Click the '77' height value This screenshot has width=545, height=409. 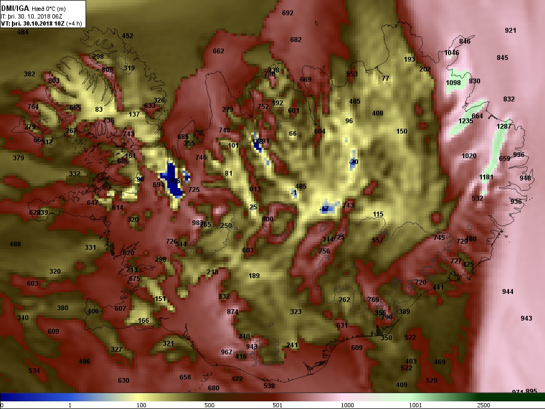(x=385, y=79)
